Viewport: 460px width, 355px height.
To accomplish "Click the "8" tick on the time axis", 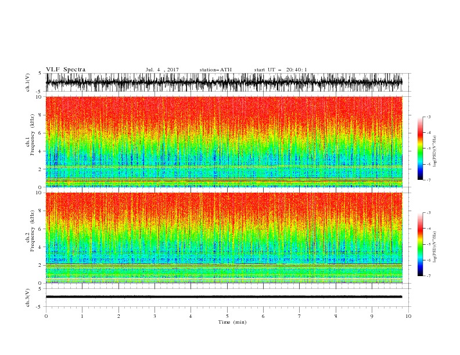I will (x=336, y=316).
